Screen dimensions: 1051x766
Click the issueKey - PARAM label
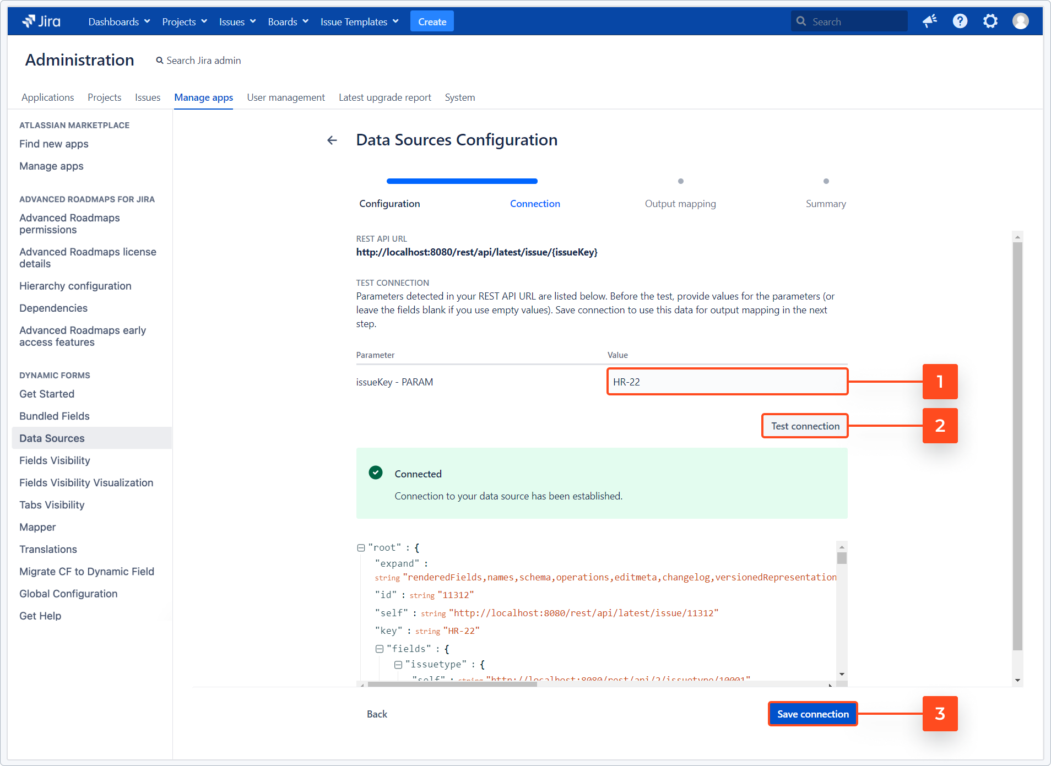coord(394,382)
